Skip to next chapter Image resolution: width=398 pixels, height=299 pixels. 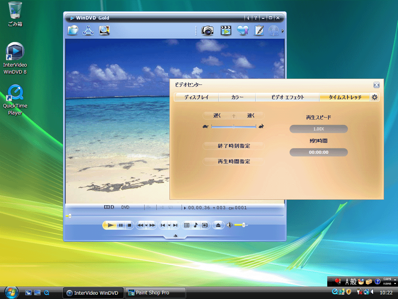pos(175,225)
